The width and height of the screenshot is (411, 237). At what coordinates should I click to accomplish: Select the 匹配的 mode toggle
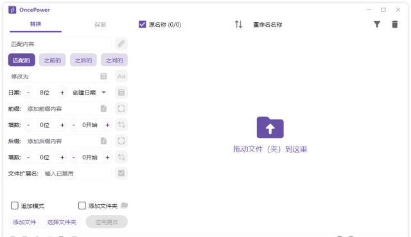pyautogui.click(x=21, y=60)
